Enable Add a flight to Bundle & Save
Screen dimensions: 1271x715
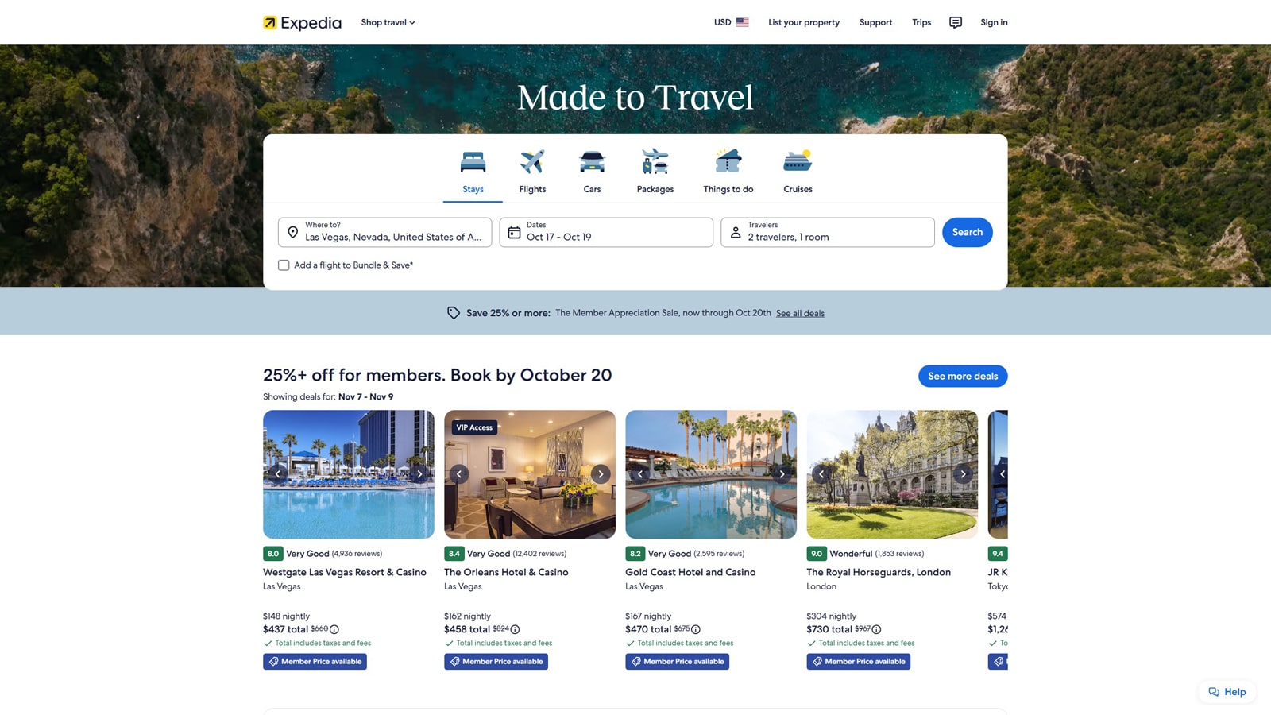[284, 265]
